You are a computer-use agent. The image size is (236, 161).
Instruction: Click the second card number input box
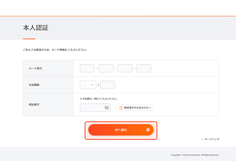click(106, 68)
